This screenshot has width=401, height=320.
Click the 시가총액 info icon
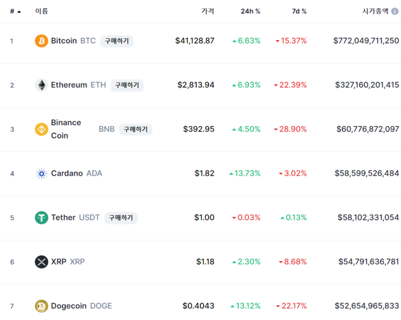tap(395, 11)
